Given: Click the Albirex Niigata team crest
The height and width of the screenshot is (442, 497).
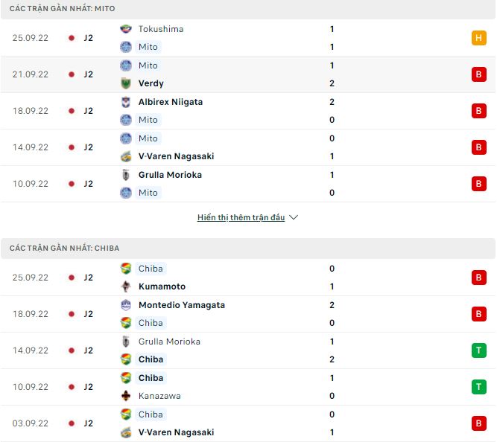Looking at the screenshot, I should coord(126,102).
